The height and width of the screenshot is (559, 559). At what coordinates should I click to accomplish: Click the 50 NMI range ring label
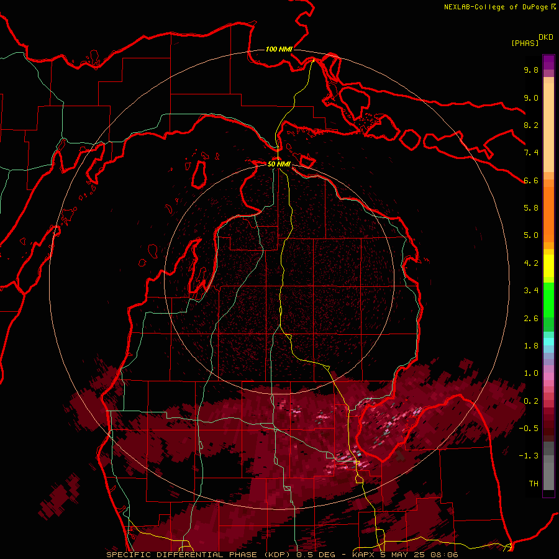pos(279,164)
